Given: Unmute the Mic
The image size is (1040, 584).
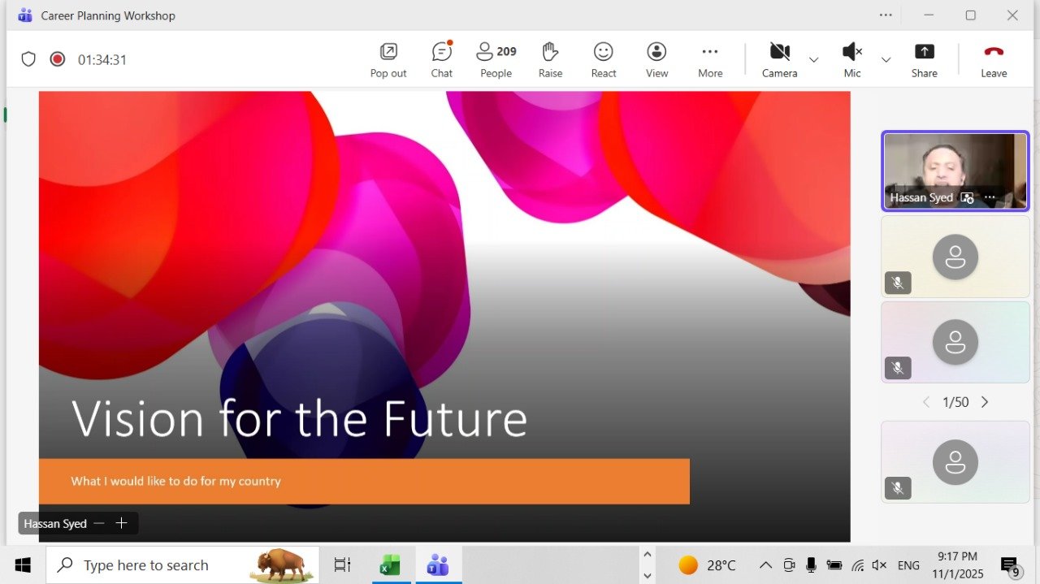Looking at the screenshot, I should (851, 60).
